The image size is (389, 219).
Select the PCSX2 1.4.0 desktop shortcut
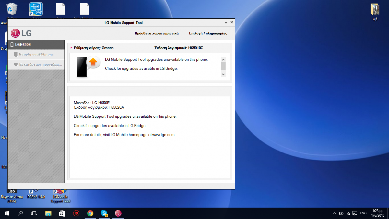[x=36, y=195]
